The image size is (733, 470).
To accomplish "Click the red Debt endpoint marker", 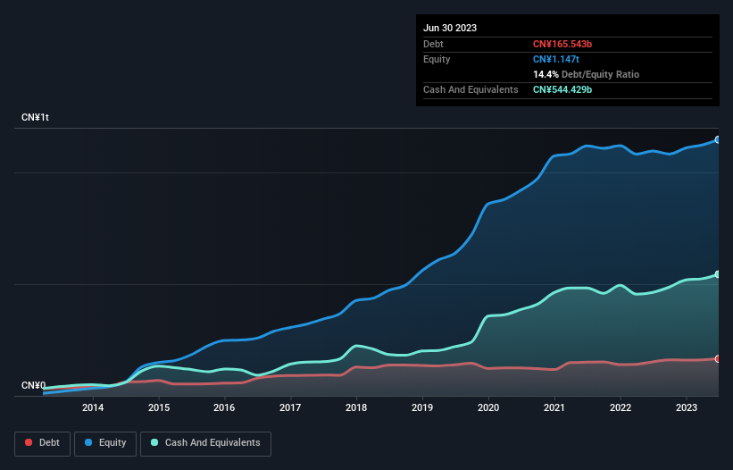I will (x=718, y=358).
